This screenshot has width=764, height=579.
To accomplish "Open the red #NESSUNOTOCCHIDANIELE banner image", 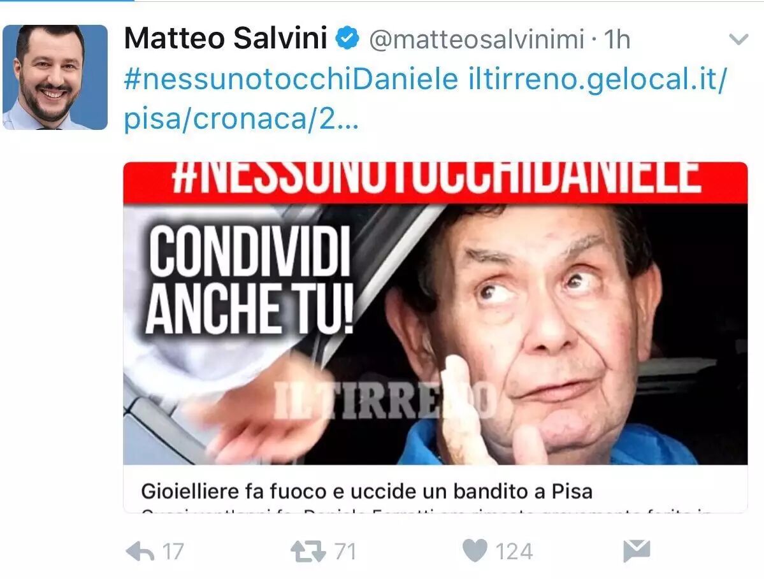I will pos(435,182).
